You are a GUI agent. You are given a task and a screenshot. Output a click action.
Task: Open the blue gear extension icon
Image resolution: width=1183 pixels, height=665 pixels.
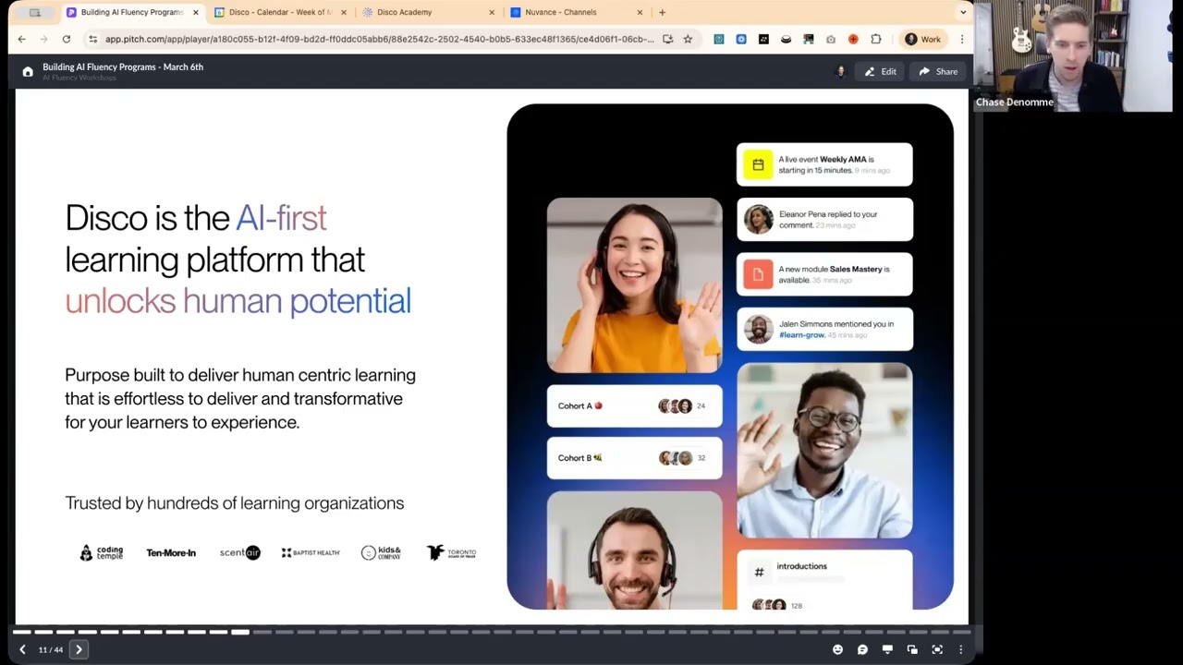pyautogui.click(x=741, y=39)
